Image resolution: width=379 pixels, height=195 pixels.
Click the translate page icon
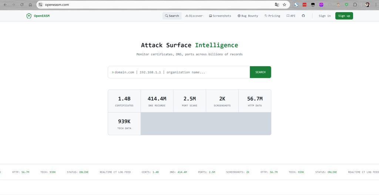pyautogui.click(x=276, y=5)
